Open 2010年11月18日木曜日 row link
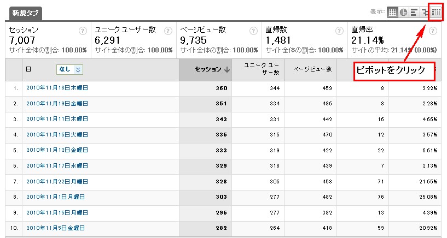Image resolution: width=447 pixels, height=238 pixels. click(x=57, y=88)
